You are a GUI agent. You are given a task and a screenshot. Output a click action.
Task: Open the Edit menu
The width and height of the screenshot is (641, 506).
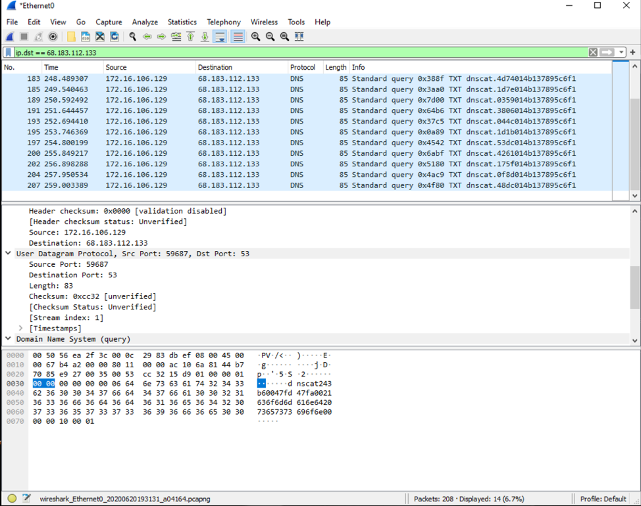click(34, 22)
